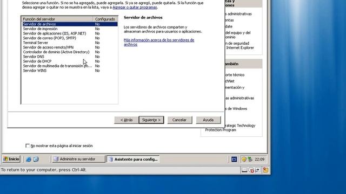Switch to 'Administre su servidor' taskbar window

click(78, 159)
